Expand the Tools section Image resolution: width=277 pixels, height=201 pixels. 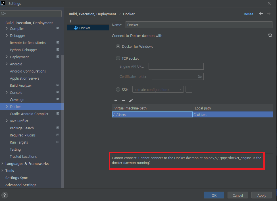(2, 170)
